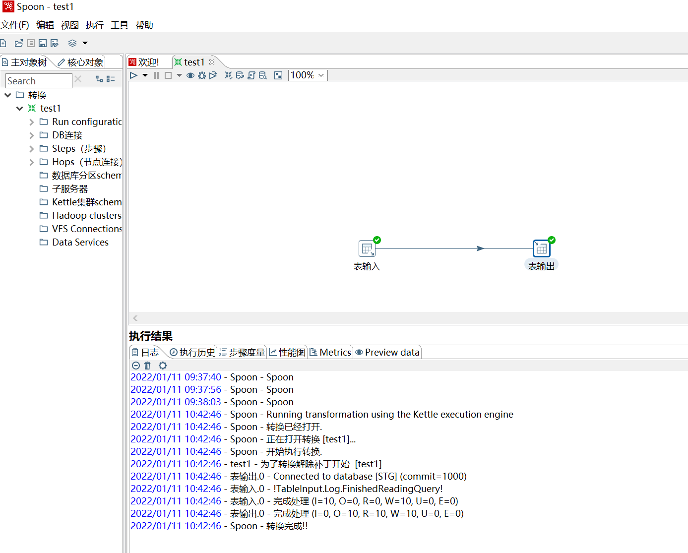Toggle the execution results panel icon
This screenshot has width=688, height=553.
[278, 75]
